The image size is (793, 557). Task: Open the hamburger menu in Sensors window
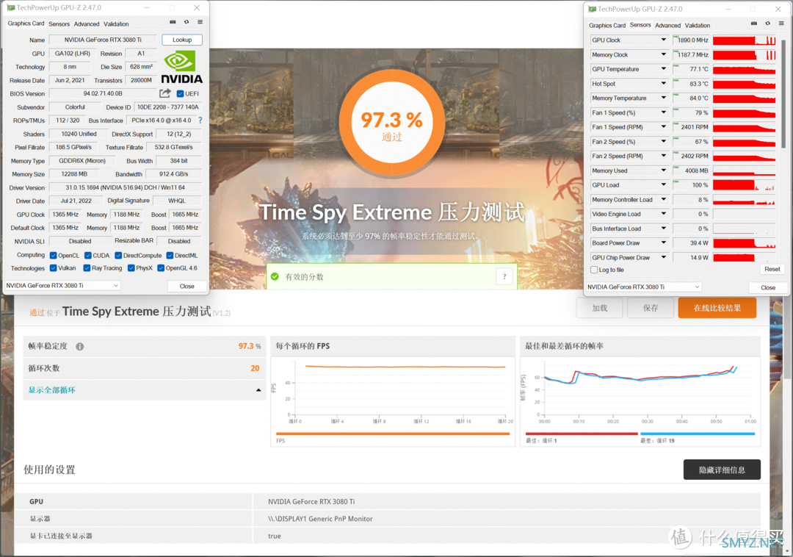pos(781,24)
